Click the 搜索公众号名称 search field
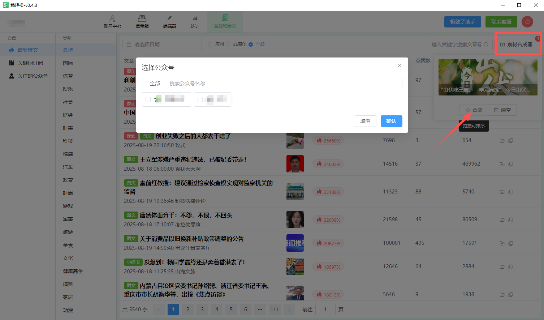544x320 pixels. point(284,84)
